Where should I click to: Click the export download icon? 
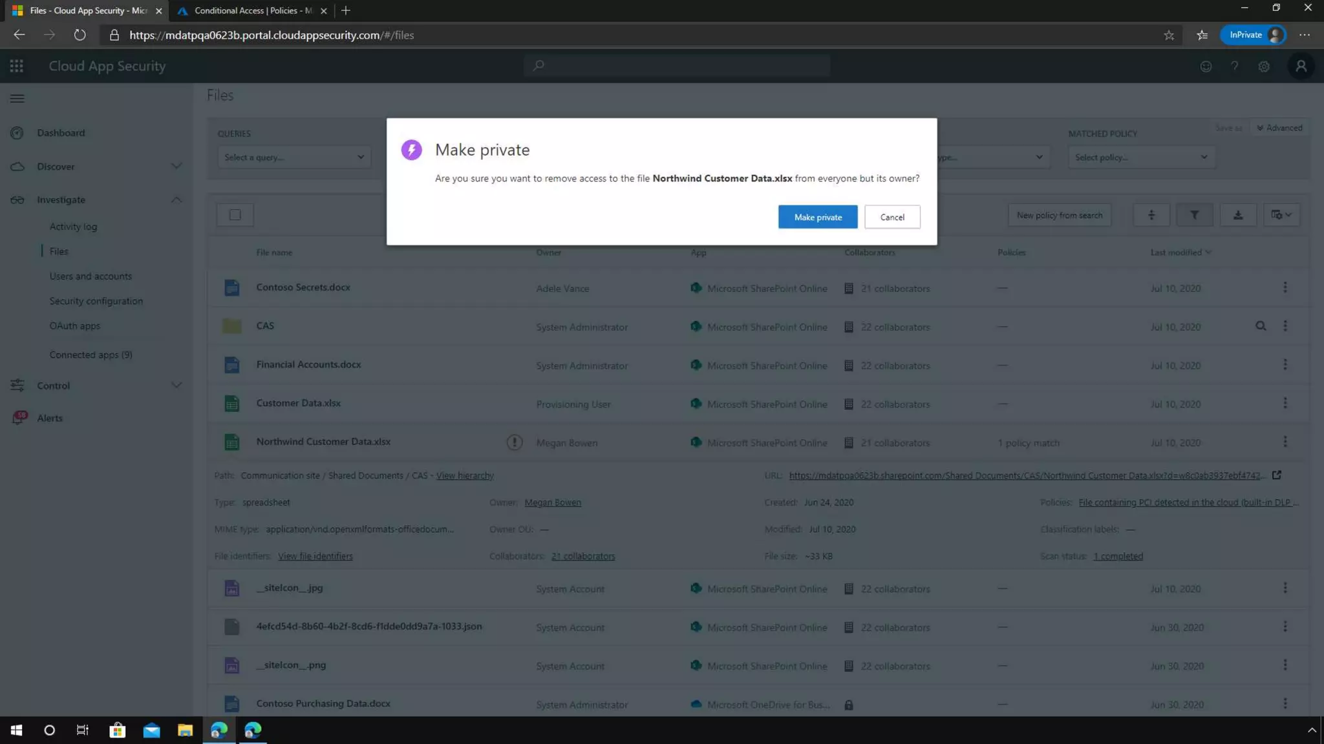click(x=1237, y=215)
